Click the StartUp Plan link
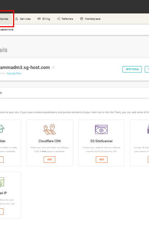The height and width of the screenshot is (231, 149). (14, 73)
